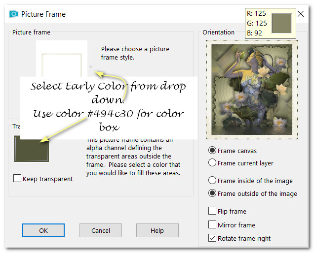The width and height of the screenshot is (314, 253).
Task: Click the camera icon in the title bar
Action: [x=13, y=14]
